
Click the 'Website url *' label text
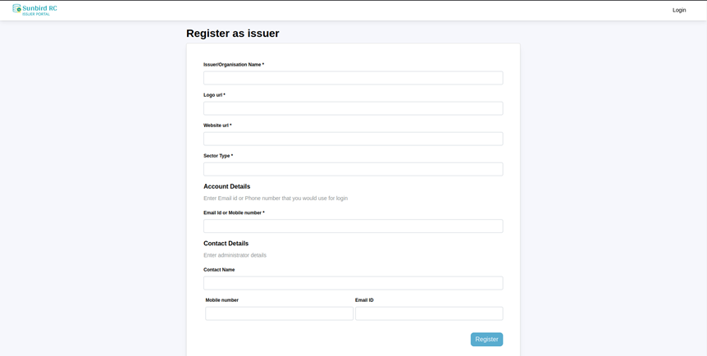[217, 126]
